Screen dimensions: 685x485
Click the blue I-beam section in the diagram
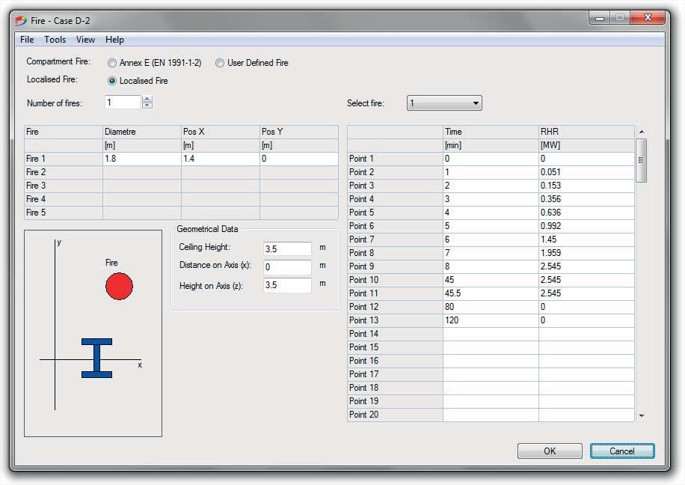coord(96,358)
